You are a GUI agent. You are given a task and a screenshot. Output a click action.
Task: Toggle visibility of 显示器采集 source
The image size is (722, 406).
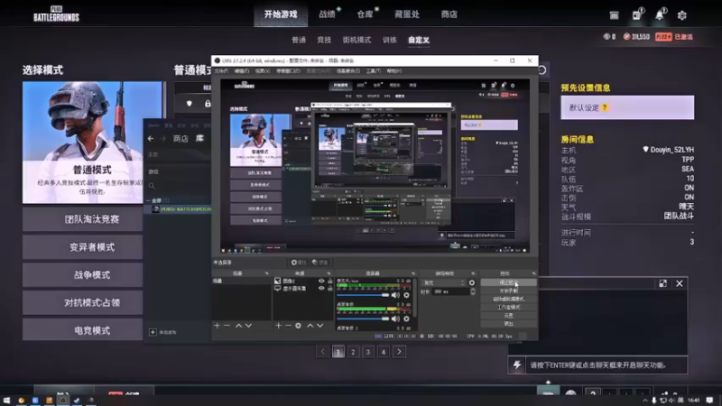[321, 289]
